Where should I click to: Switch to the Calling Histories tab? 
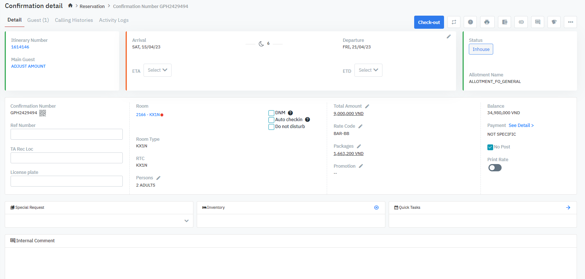[x=74, y=20]
